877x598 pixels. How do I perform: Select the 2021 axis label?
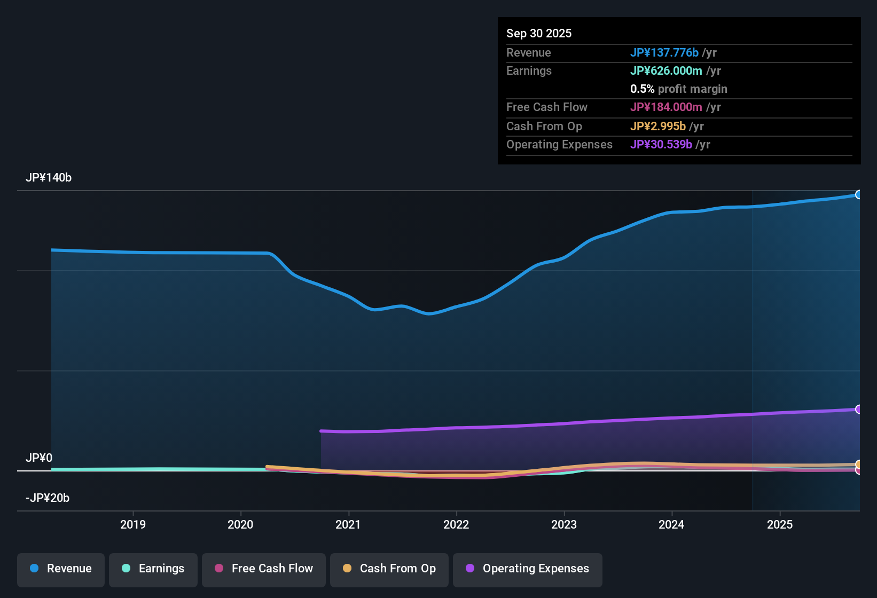(x=348, y=524)
